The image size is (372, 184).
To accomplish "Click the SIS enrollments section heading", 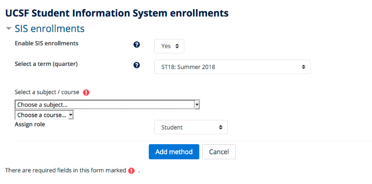I will point(49,29).
